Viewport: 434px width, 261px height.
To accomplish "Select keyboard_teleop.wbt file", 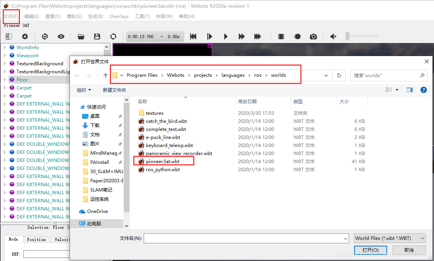I will (x=169, y=145).
